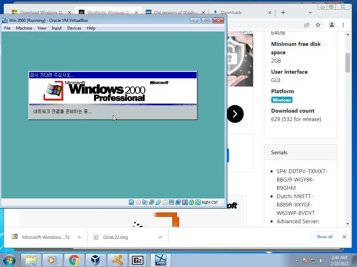Click the network tray icon

click(313, 260)
